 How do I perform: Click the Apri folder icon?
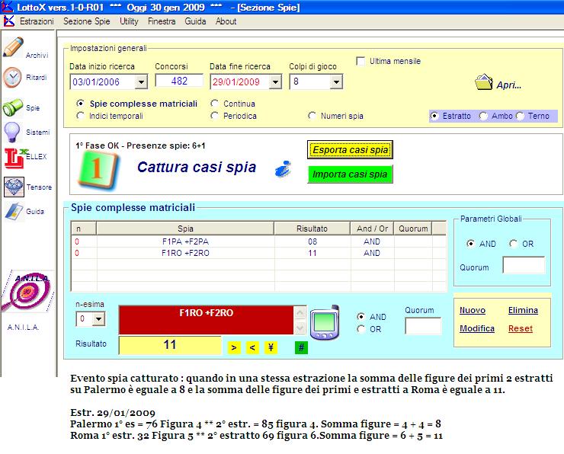pos(484,82)
